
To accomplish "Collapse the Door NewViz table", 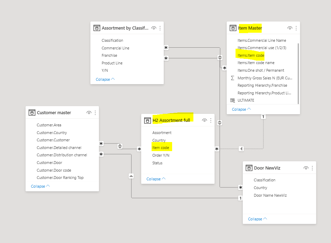I will (x=257, y=219).
